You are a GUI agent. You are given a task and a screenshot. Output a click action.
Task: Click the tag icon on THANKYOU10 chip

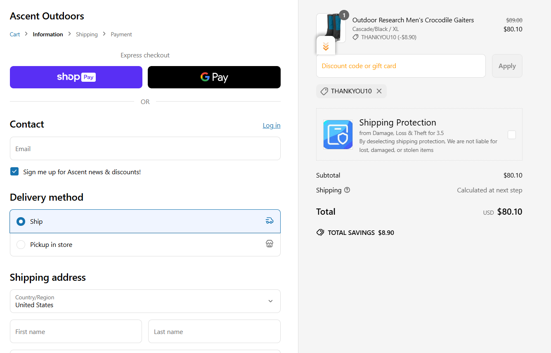pyautogui.click(x=324, y=91)
